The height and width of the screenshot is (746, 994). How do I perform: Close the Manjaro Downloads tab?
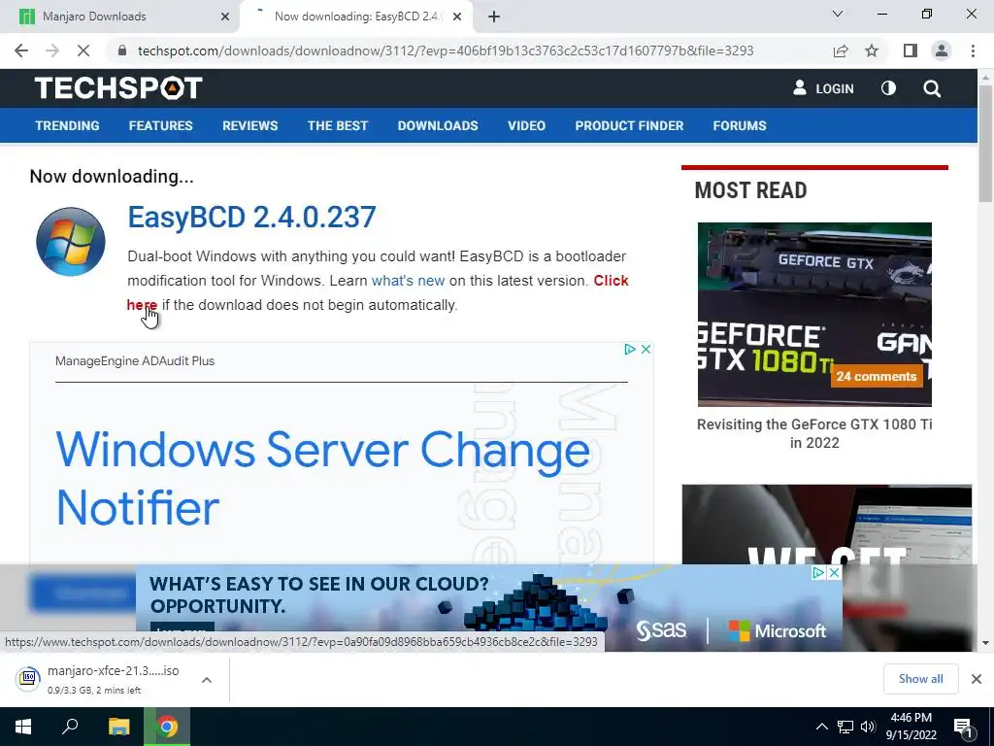click(225, 17)
